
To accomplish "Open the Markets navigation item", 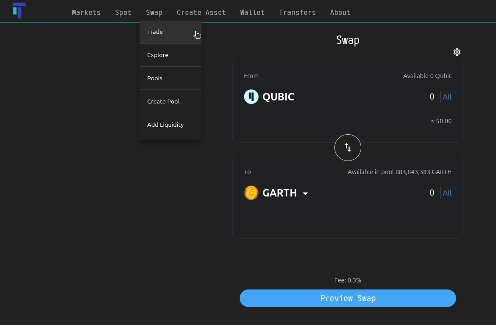I will 86,12.
